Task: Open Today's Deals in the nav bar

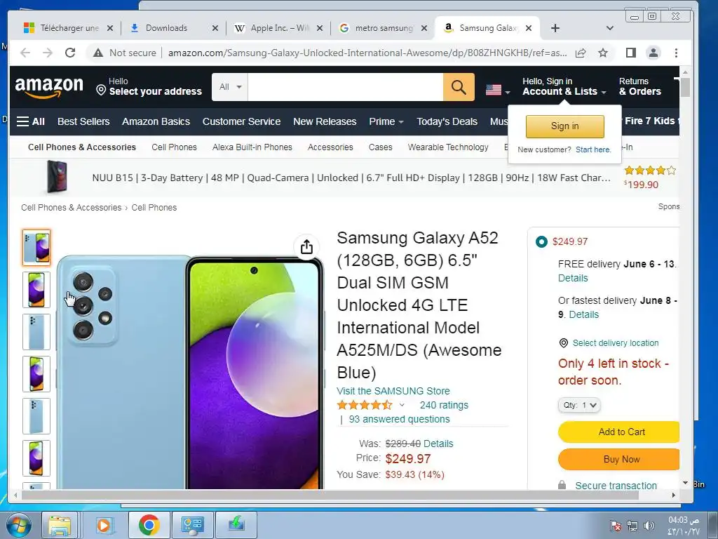Action: [447, 121]
